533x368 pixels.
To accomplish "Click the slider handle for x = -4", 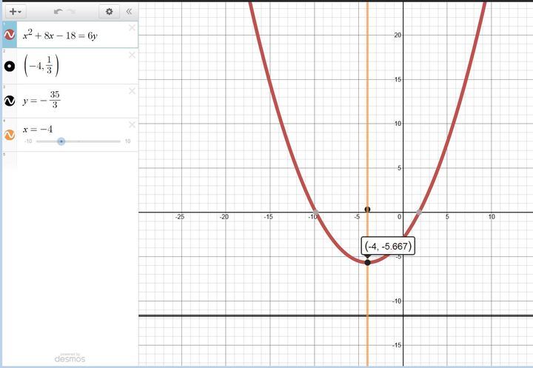I will [61, 141].
